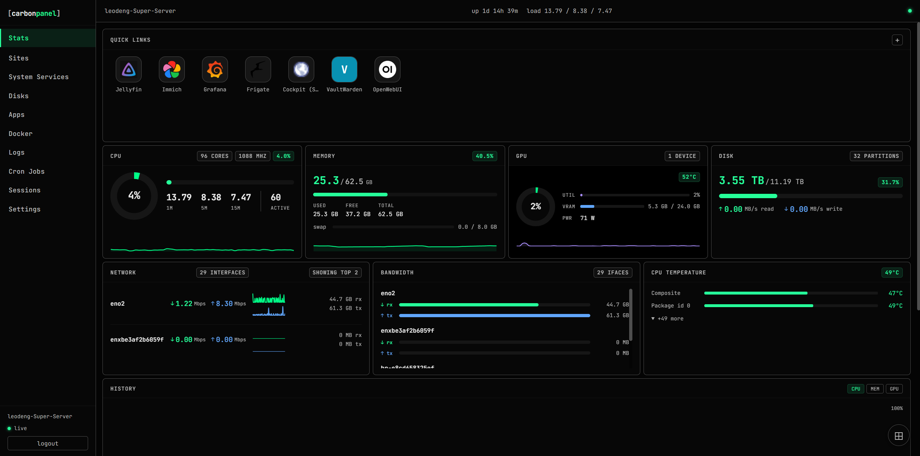
Task: Select the eno2 network row name
Action: coord(118,304)
